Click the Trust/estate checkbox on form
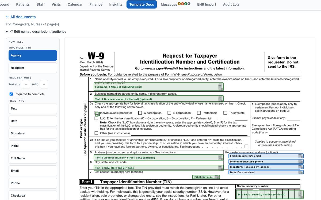The image size is (321, 200). coord(225,113)
